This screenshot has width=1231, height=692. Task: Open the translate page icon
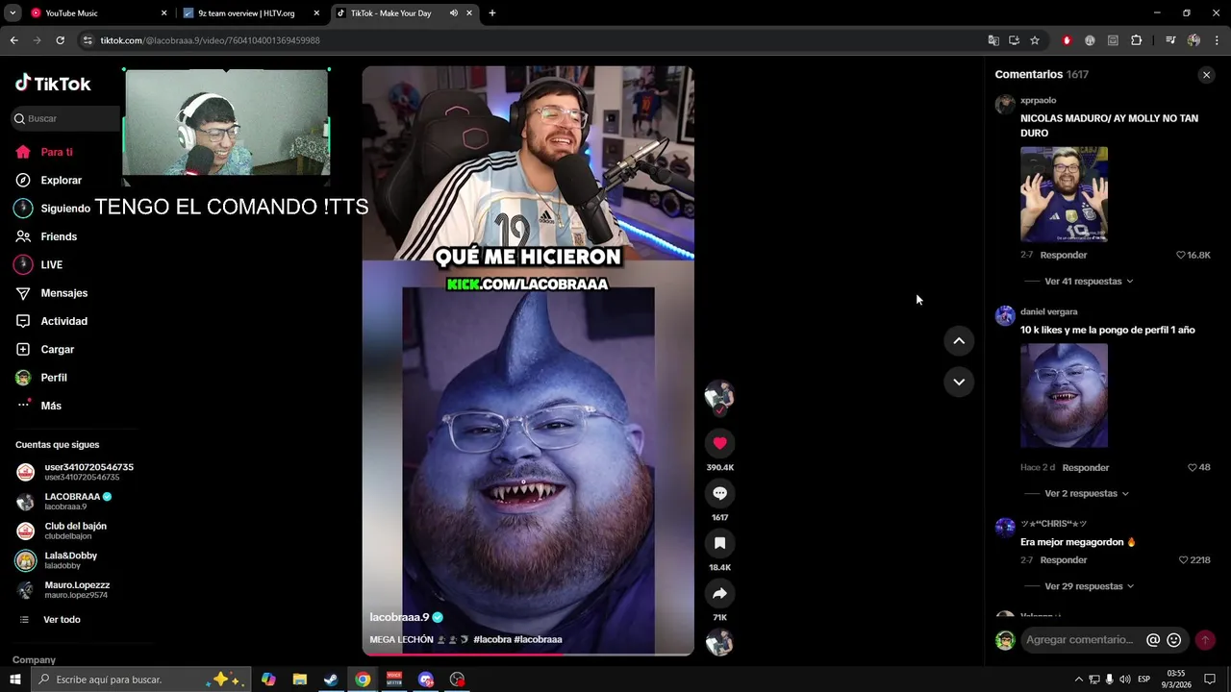pos(993,40)
